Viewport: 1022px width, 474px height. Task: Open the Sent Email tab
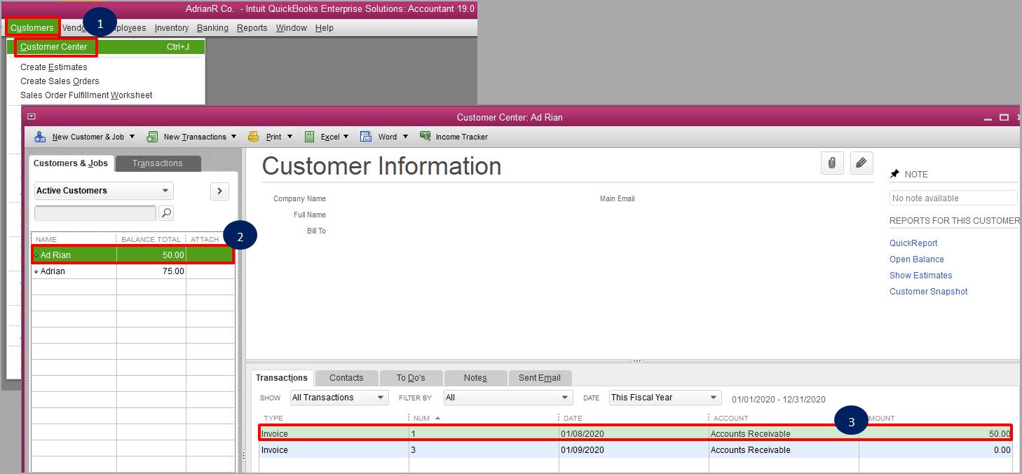[540, 378]
